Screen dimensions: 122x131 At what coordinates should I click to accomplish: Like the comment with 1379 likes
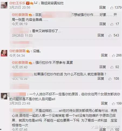[x=111, y=8]
